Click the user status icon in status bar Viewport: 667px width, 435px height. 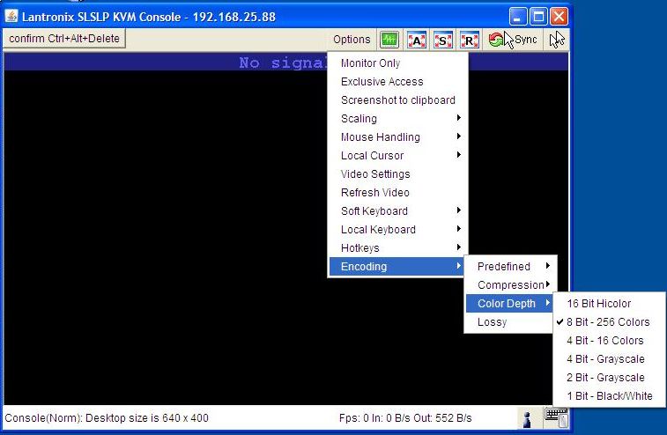pos(528,418)
